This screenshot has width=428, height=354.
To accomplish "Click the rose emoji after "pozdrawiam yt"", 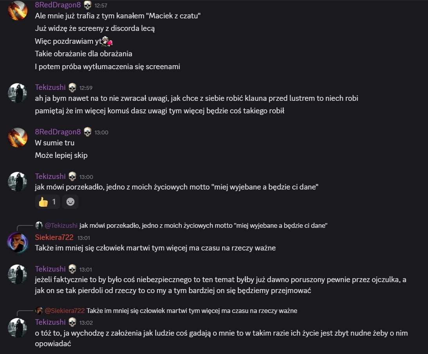I will point(107,41).
